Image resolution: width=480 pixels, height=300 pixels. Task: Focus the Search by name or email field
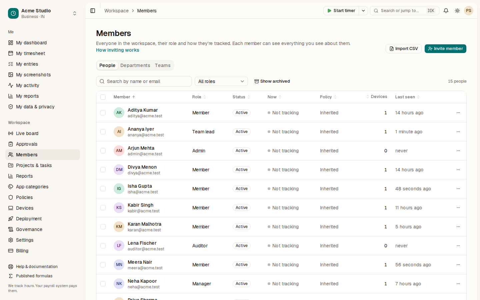click(144, 81)
